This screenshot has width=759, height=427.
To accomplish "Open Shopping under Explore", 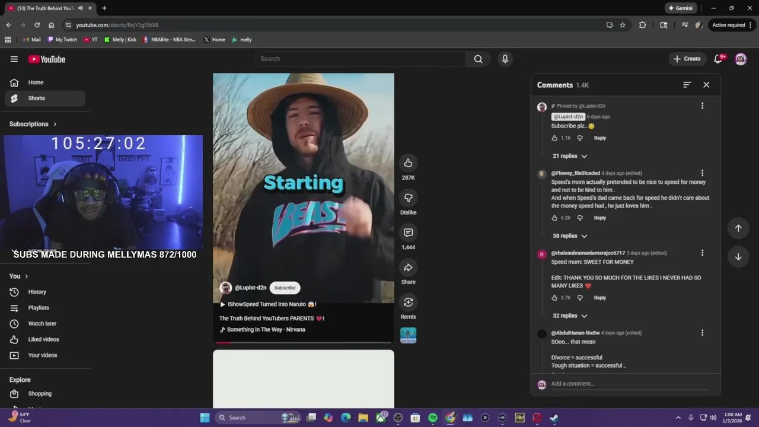I will (x=45, y=394).
